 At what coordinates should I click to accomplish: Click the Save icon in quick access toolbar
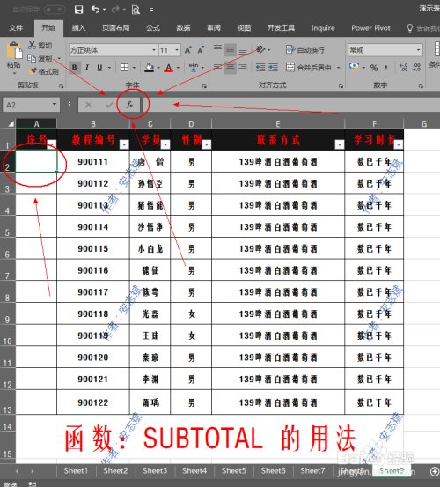pyautogui.click(x=79, y=10)
